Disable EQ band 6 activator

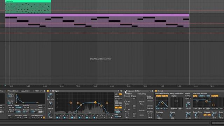[x=94, y=118]
